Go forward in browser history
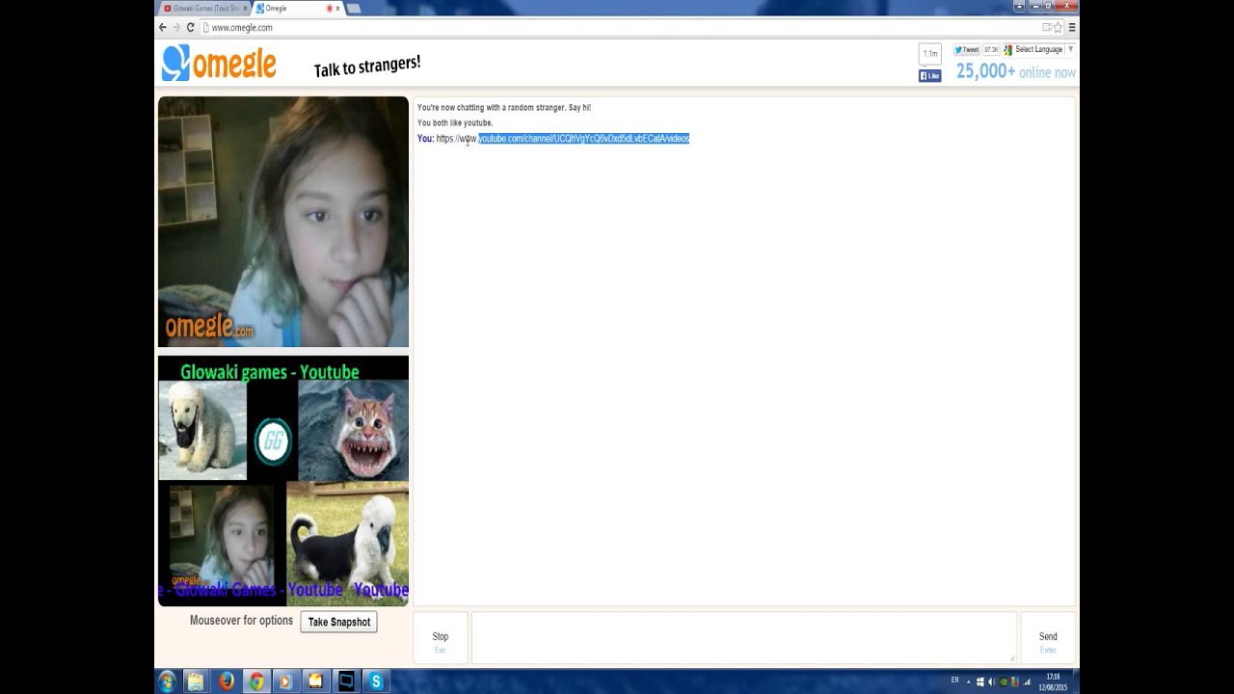This screenshot has width=1234, height=694. (176, 27)
